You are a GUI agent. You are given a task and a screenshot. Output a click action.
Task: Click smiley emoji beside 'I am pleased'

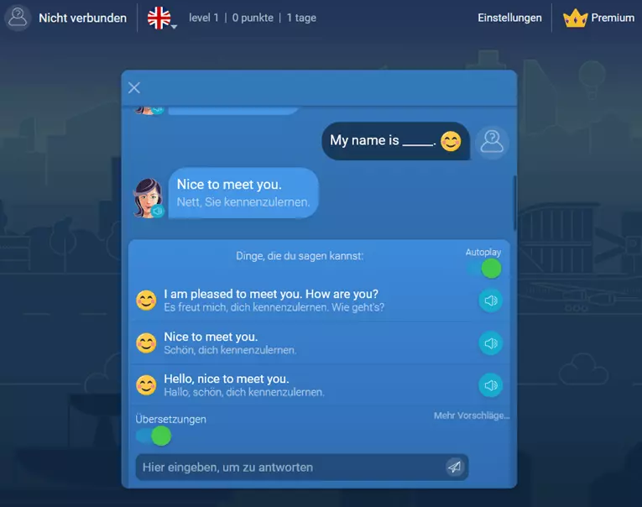point(146,301)
